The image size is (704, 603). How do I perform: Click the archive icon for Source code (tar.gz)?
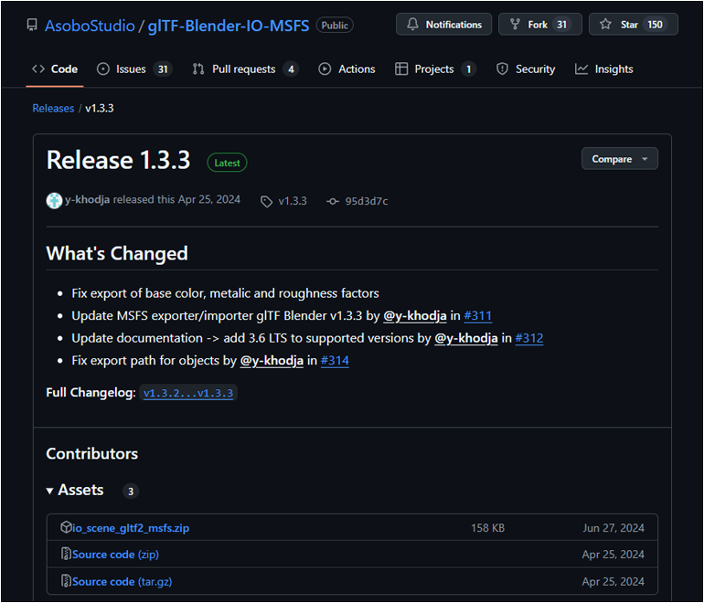[66, 580]
